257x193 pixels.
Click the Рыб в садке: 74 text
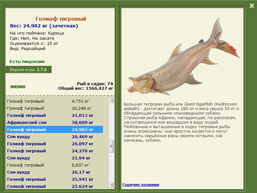(95, 84)
